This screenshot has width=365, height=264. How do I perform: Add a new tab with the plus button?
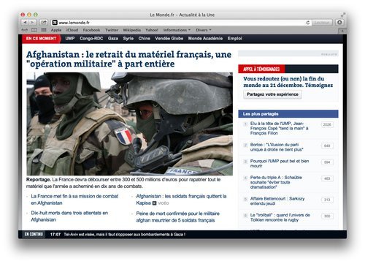[342, 31]
